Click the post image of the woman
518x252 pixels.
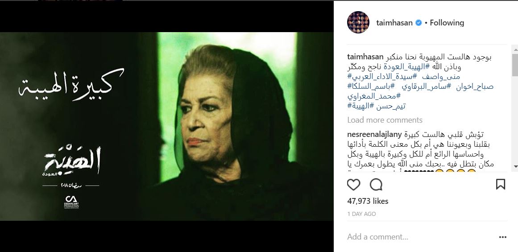pyautogui.click(x=166, y=126)
